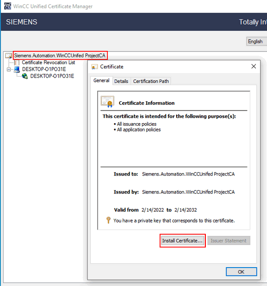Collapse the DESKTOP-O1PO31E computer node
267x286 pixels.
point(9,69)
